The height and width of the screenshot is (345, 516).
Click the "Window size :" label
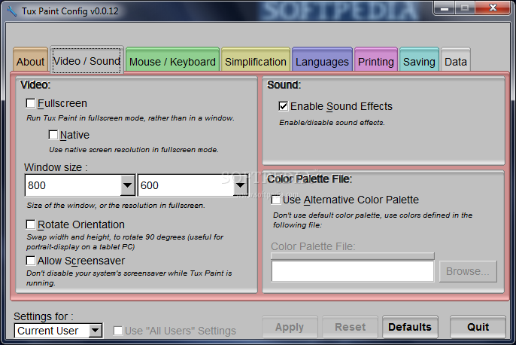tap(56, 167)
